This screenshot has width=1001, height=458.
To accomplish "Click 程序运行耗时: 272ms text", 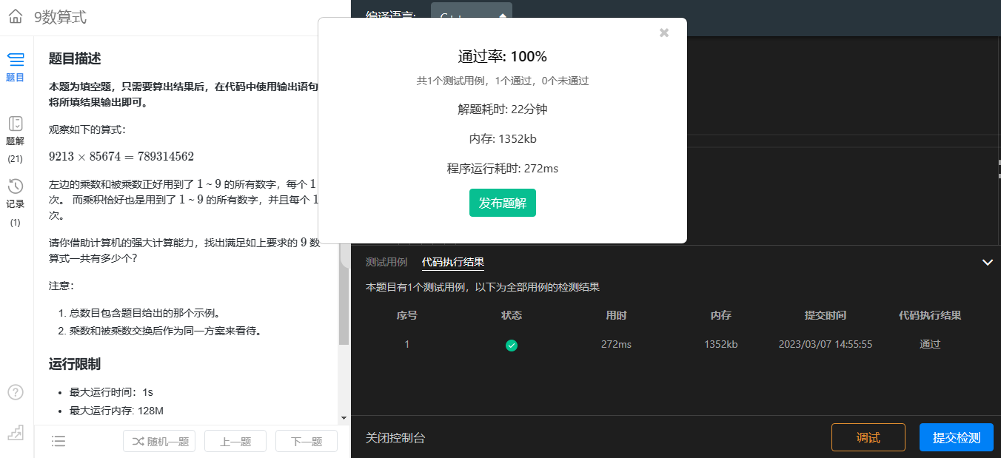I will click(503, 168).
